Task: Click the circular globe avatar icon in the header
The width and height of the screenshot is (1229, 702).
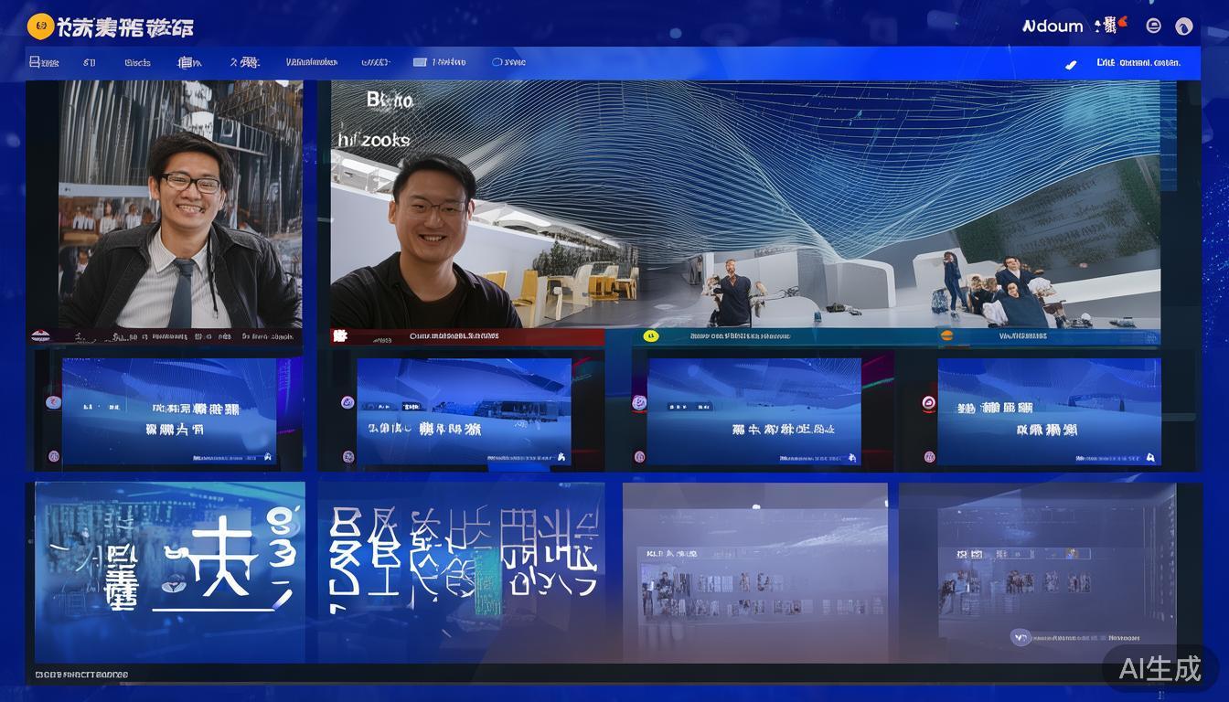Action: click(x=1184, y=27)
